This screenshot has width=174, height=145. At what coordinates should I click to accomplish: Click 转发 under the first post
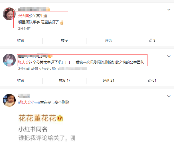64,41
